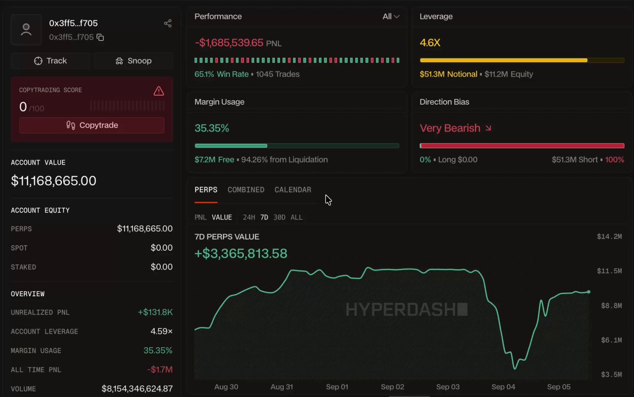Go to the CALENDAR tab

pos(293,190)
